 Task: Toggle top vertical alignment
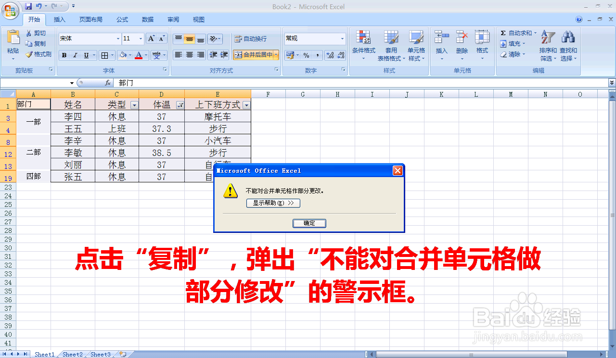(x=179, y=38)
